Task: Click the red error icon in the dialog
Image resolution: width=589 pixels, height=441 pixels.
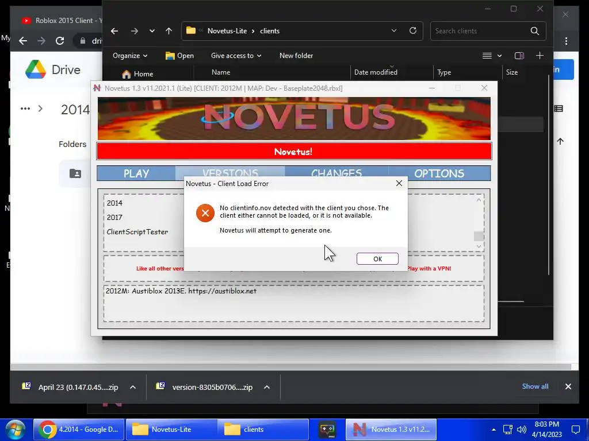Action: 205,212
